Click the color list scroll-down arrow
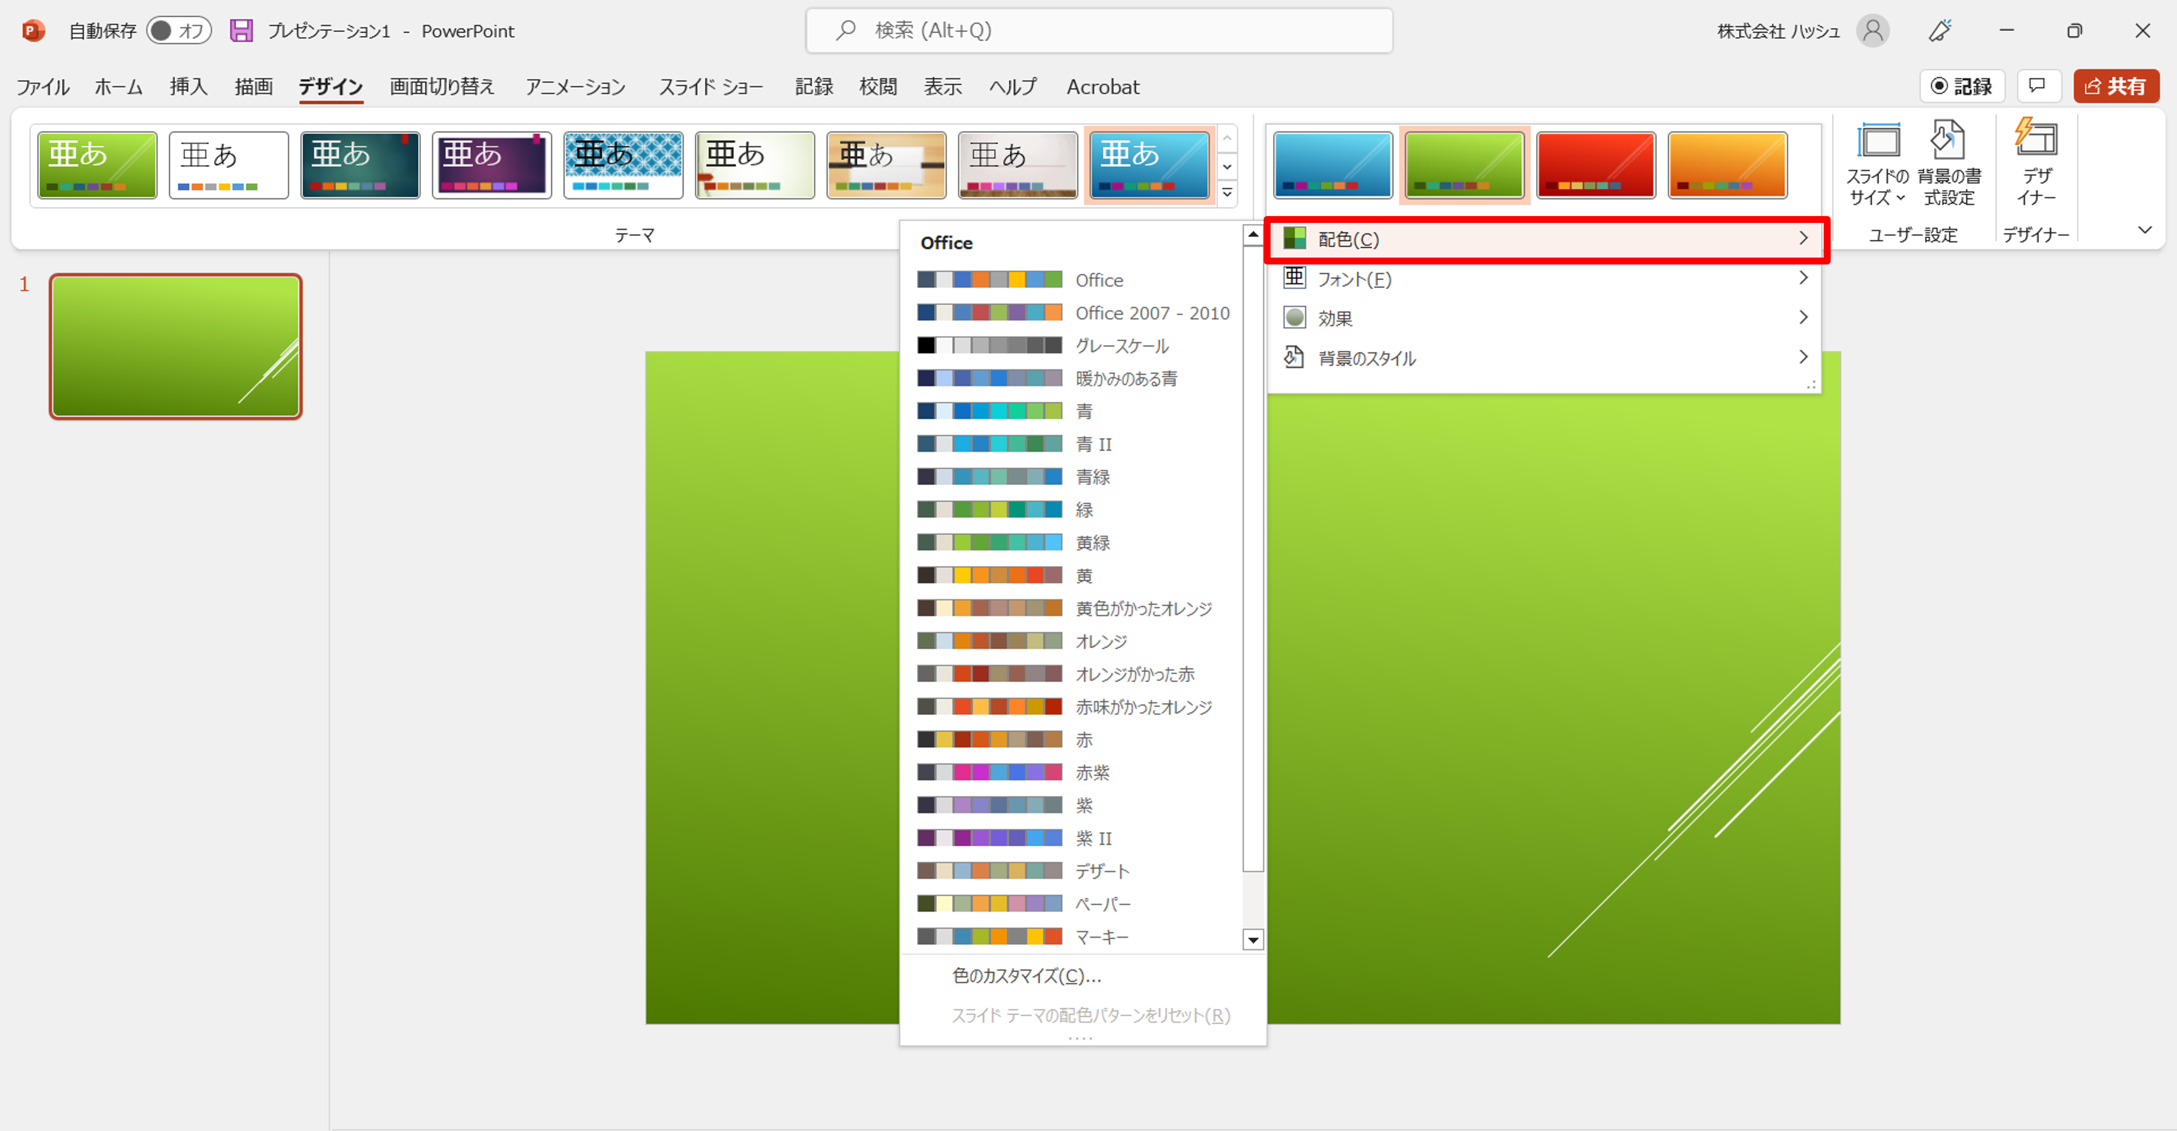2177x1131 pixels. tap(1253, 940)
